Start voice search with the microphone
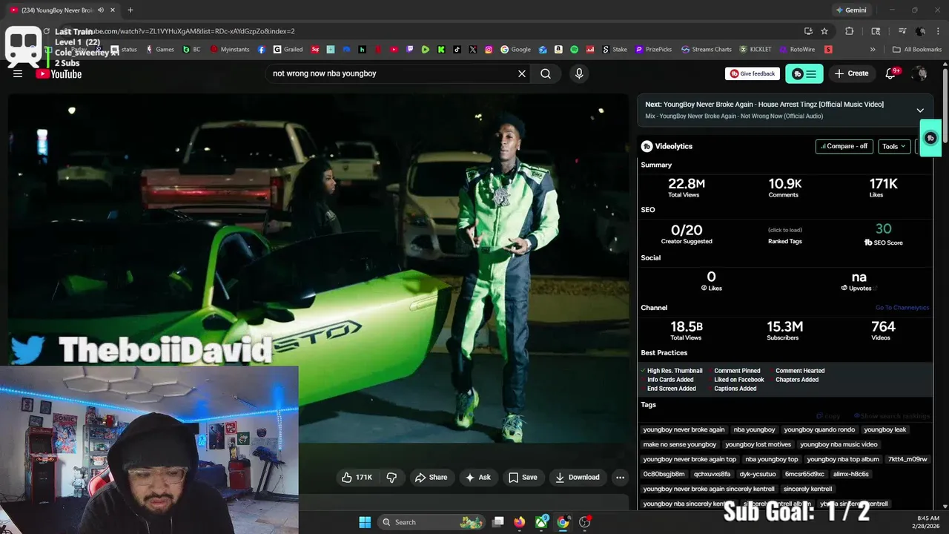The width and height of the screenshot is (949, 534). click(579, 73)
